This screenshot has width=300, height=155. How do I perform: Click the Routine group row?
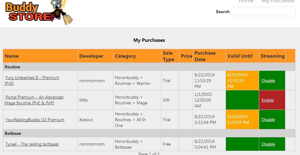[149, 67]
